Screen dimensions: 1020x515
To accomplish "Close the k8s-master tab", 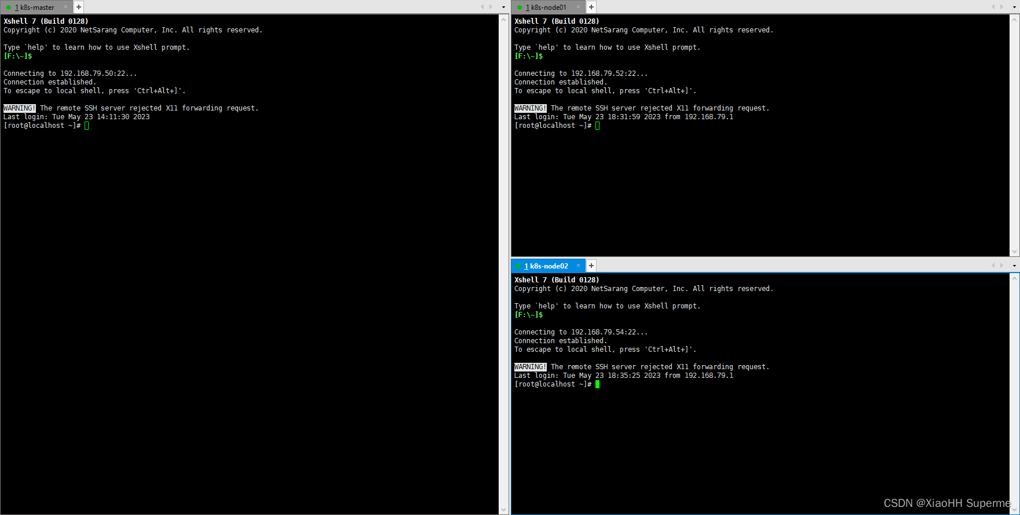I will 65,7.
